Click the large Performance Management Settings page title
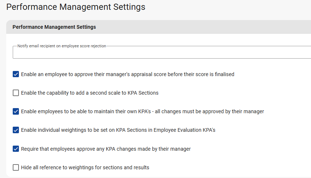The image size is (311, 178). (76, 7)
